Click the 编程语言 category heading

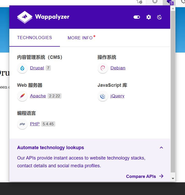(x=26, y=113)
